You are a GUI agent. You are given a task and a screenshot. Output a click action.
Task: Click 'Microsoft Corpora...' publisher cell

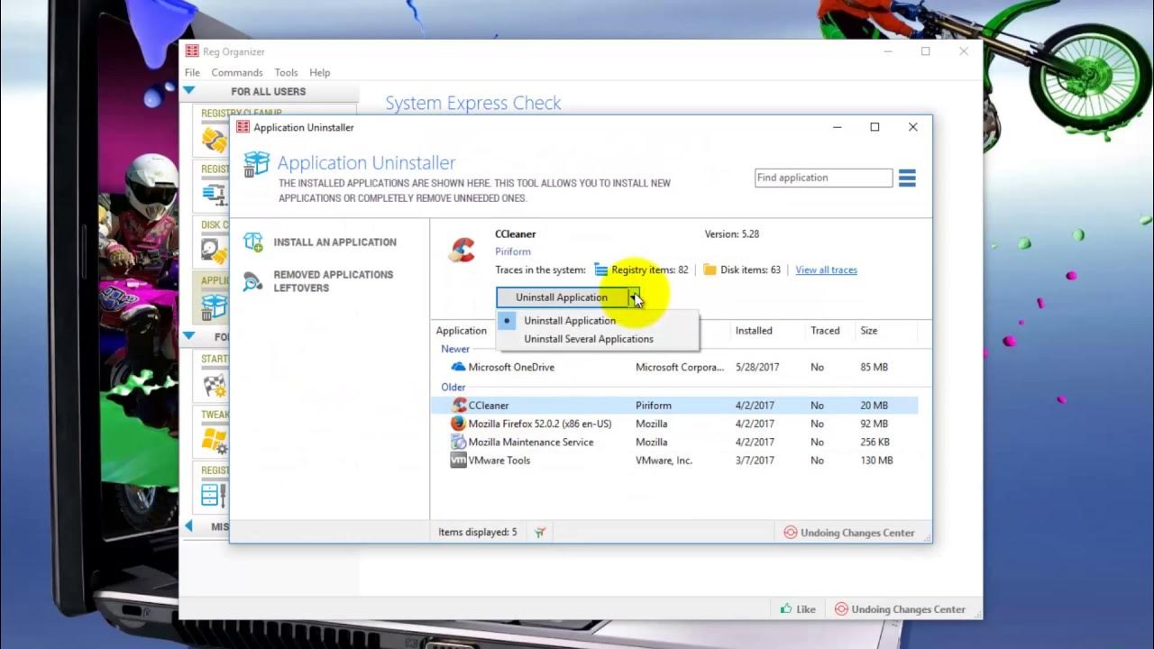coord(680,367)
